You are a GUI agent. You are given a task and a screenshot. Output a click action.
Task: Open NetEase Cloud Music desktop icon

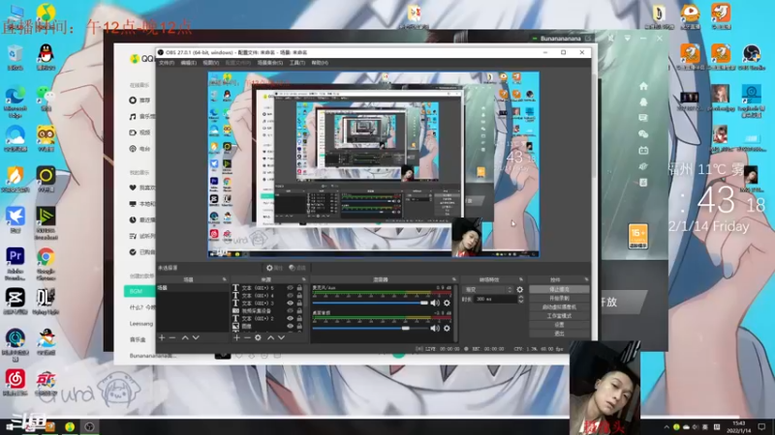coord(15,383)
